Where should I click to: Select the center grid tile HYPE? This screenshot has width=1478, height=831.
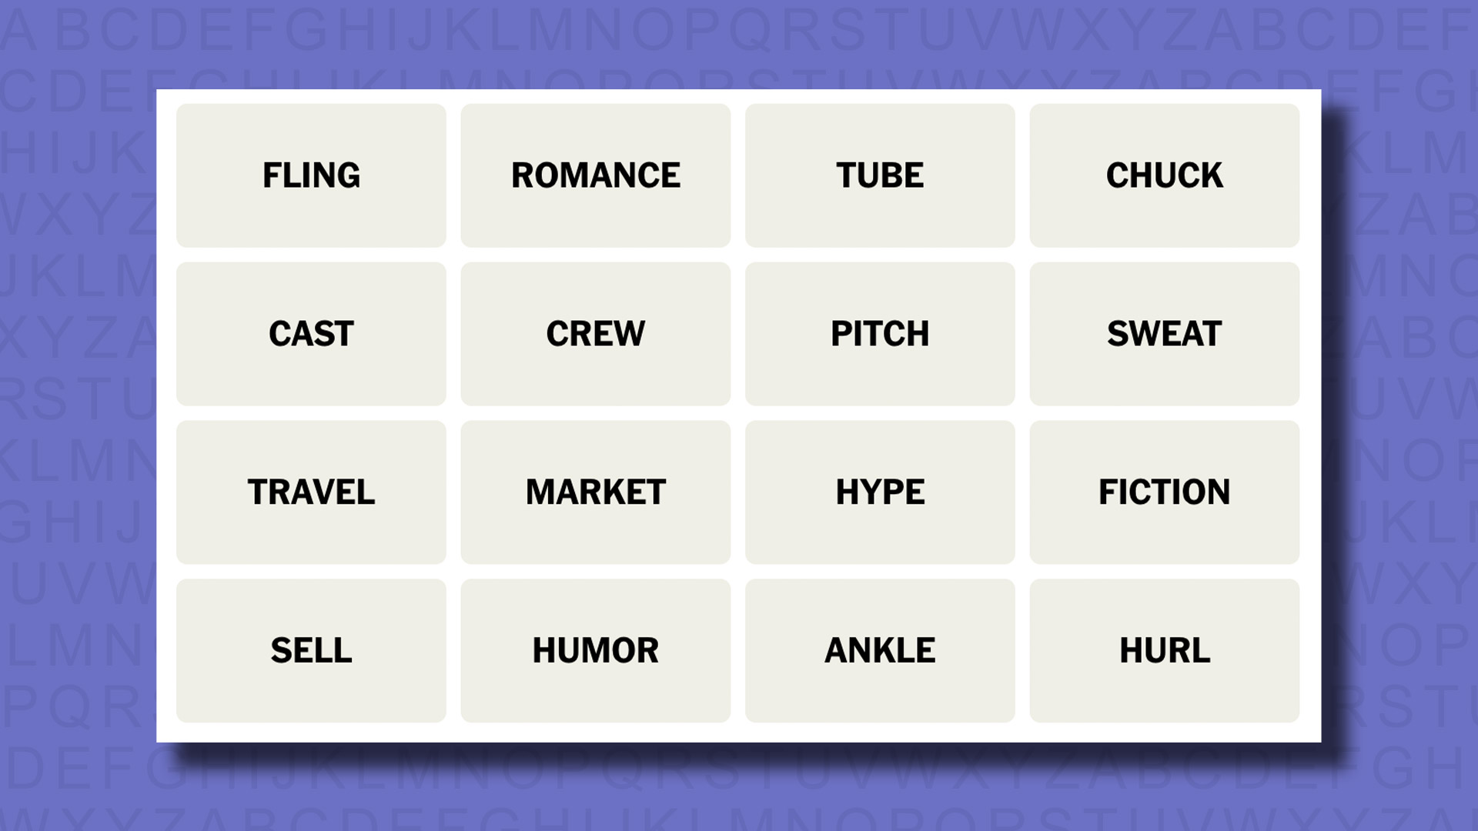click(879, 492)
